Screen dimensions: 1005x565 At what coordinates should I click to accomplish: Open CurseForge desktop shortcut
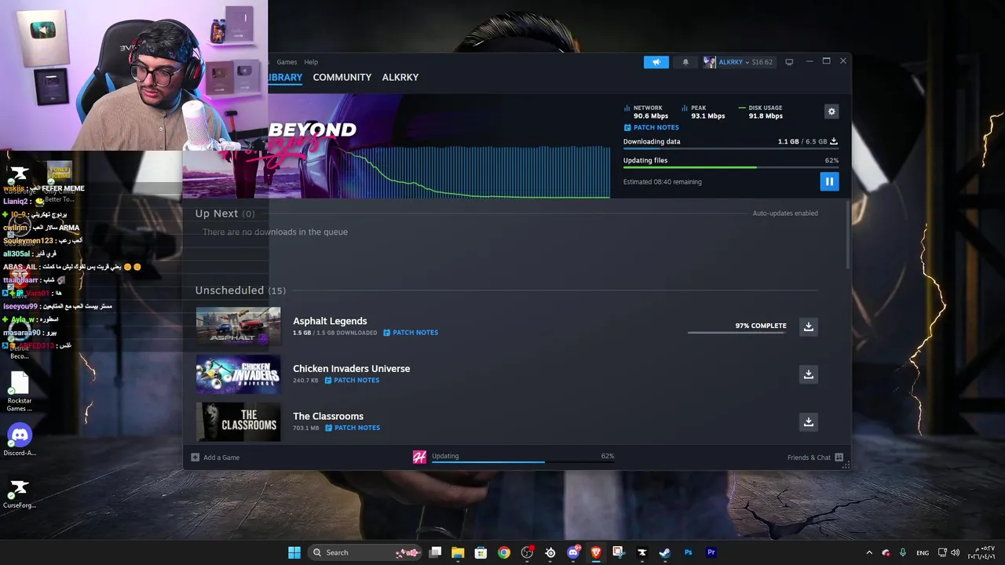(x=20, y=493)
